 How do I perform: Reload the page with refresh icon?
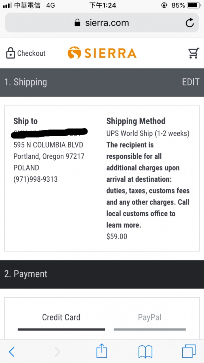tap(190, 23)
